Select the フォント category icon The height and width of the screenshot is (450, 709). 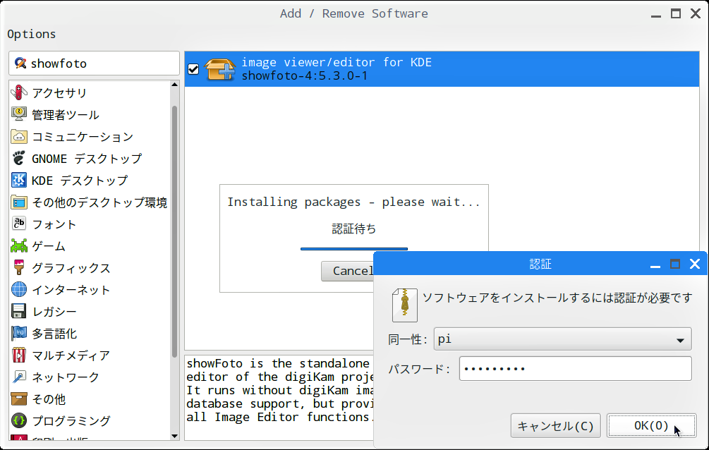pyautogui.click(x=18, y=224)
